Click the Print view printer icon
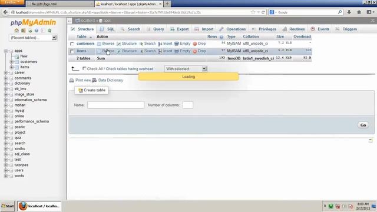 (71, 80)
